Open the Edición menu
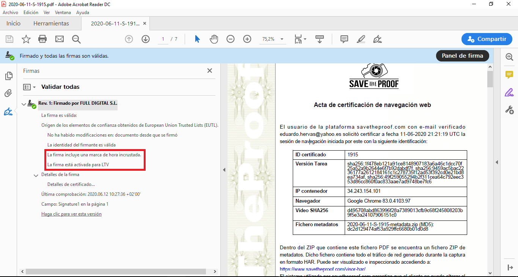This screenshot has height=277, width=518. coord(31,13)
